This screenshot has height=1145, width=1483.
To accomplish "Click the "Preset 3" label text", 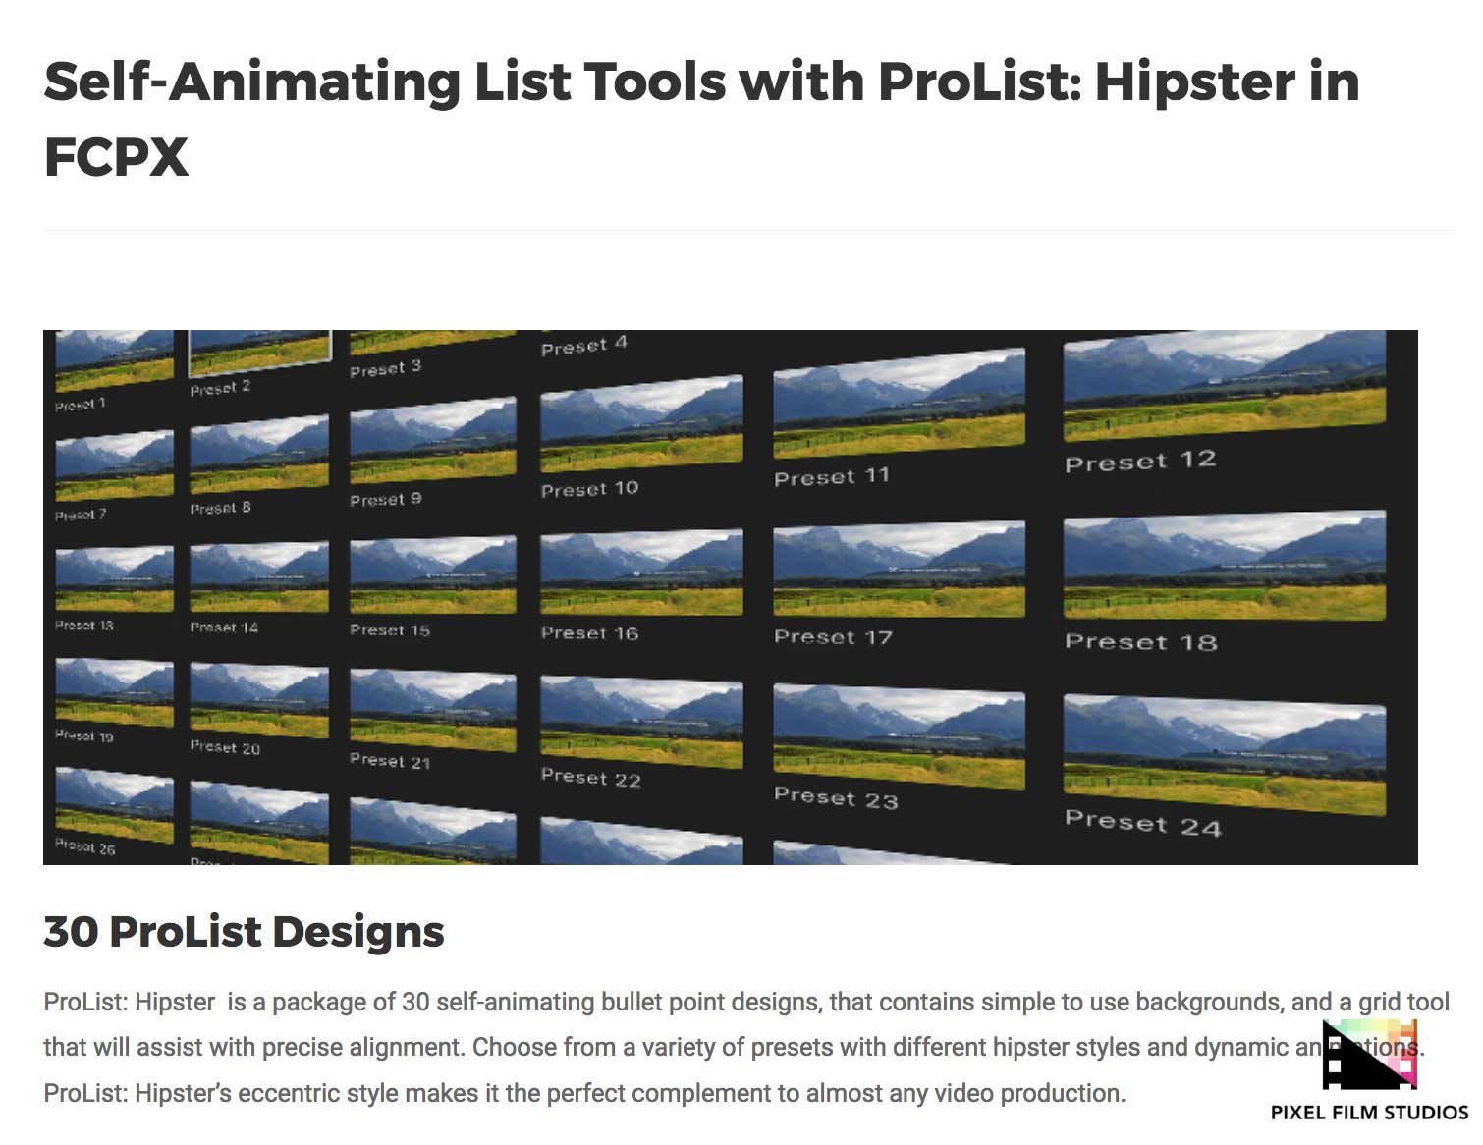I will point(386,369).
